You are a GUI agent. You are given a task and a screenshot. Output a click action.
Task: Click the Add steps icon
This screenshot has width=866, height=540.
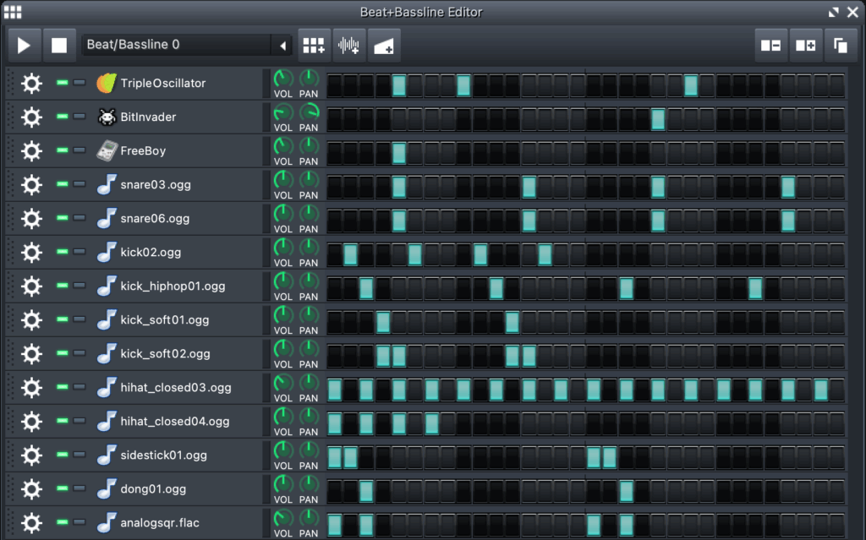(x=805, y=45)
